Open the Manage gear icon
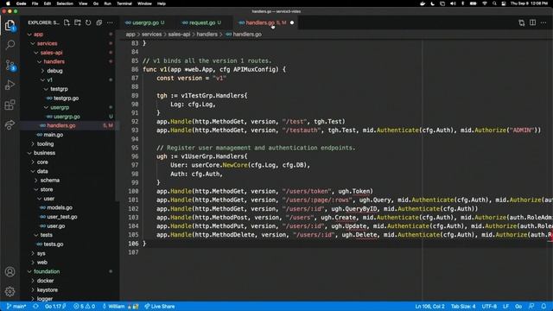 tap(10, 291)
